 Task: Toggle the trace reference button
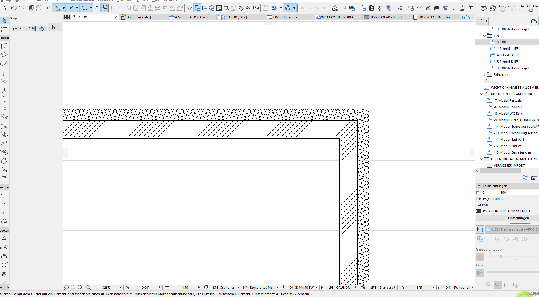[197, 8]
